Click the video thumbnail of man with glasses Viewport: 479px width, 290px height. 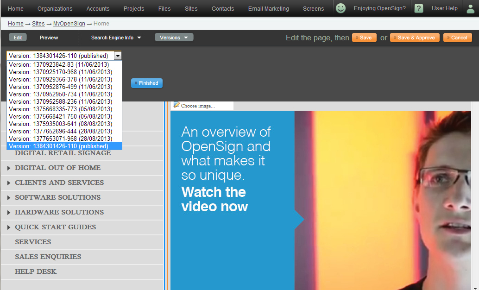tap(383, 200)
